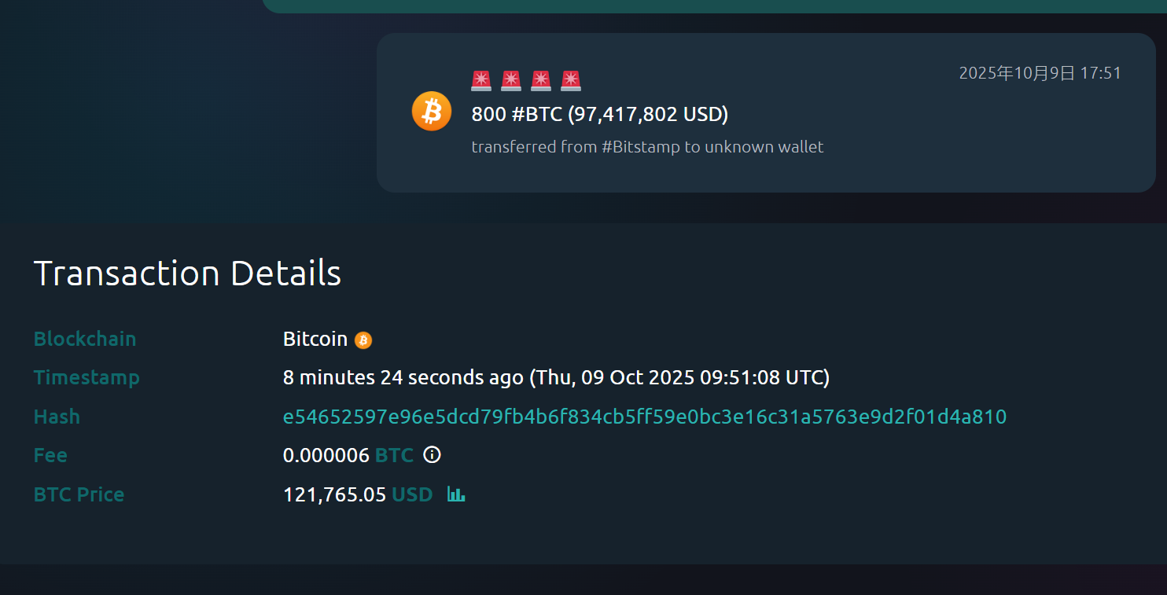Click the last siren emoji in the alert
The image size is (1167, 595).
(571, 80)
